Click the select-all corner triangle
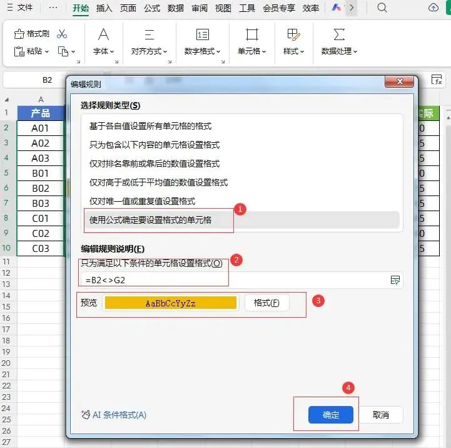Image resolution: width=451 pixels, height=448 pixels. tap(7, 100)
